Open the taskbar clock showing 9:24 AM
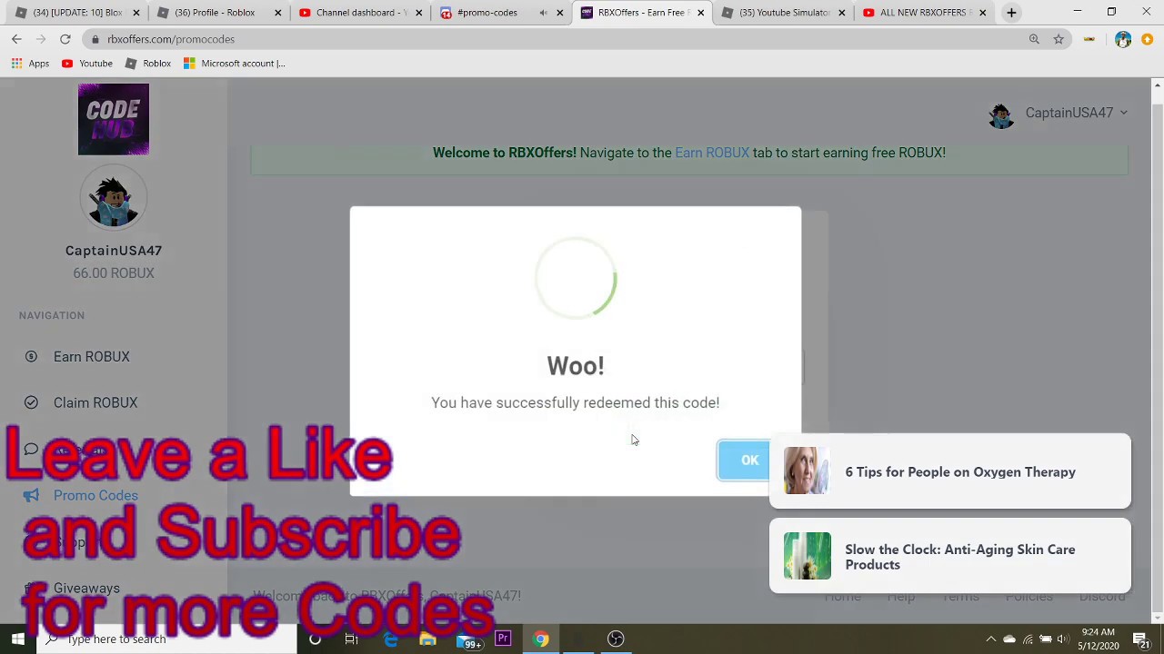This screenshot has height=654, width=1164. [x=1099, y=639]
